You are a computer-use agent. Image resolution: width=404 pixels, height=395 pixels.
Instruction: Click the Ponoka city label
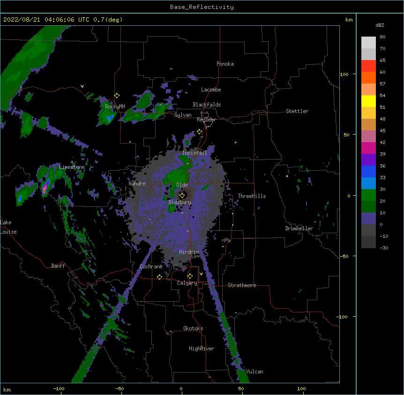tap(225, 64)
